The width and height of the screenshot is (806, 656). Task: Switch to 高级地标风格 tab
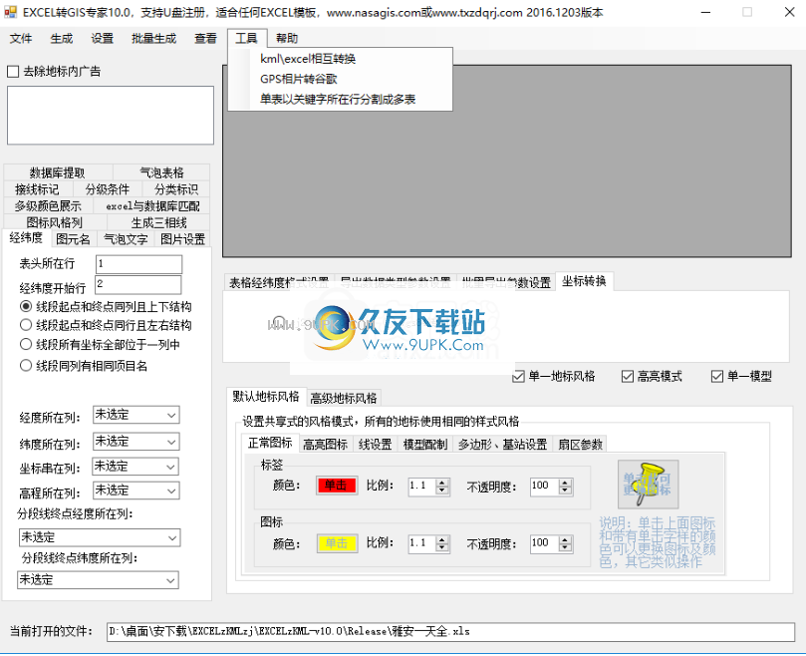344,398
